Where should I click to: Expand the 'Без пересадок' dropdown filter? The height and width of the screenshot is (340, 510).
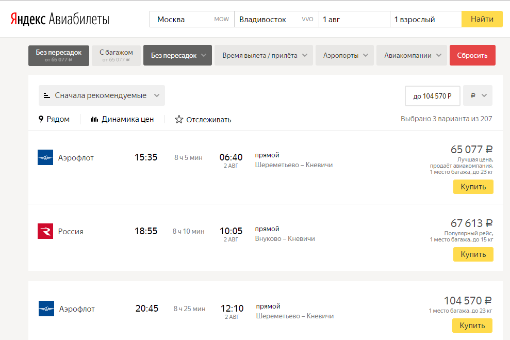click(x=177, y=56)
